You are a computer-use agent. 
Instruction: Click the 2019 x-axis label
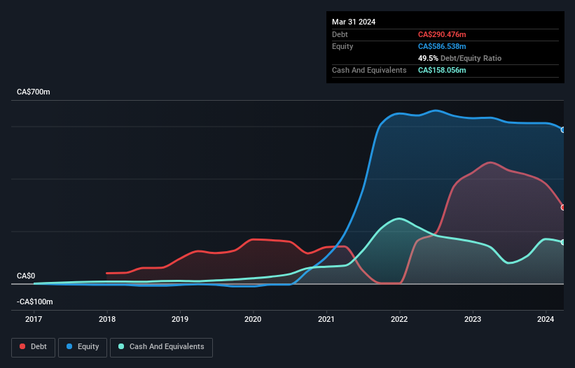[180, 319]
